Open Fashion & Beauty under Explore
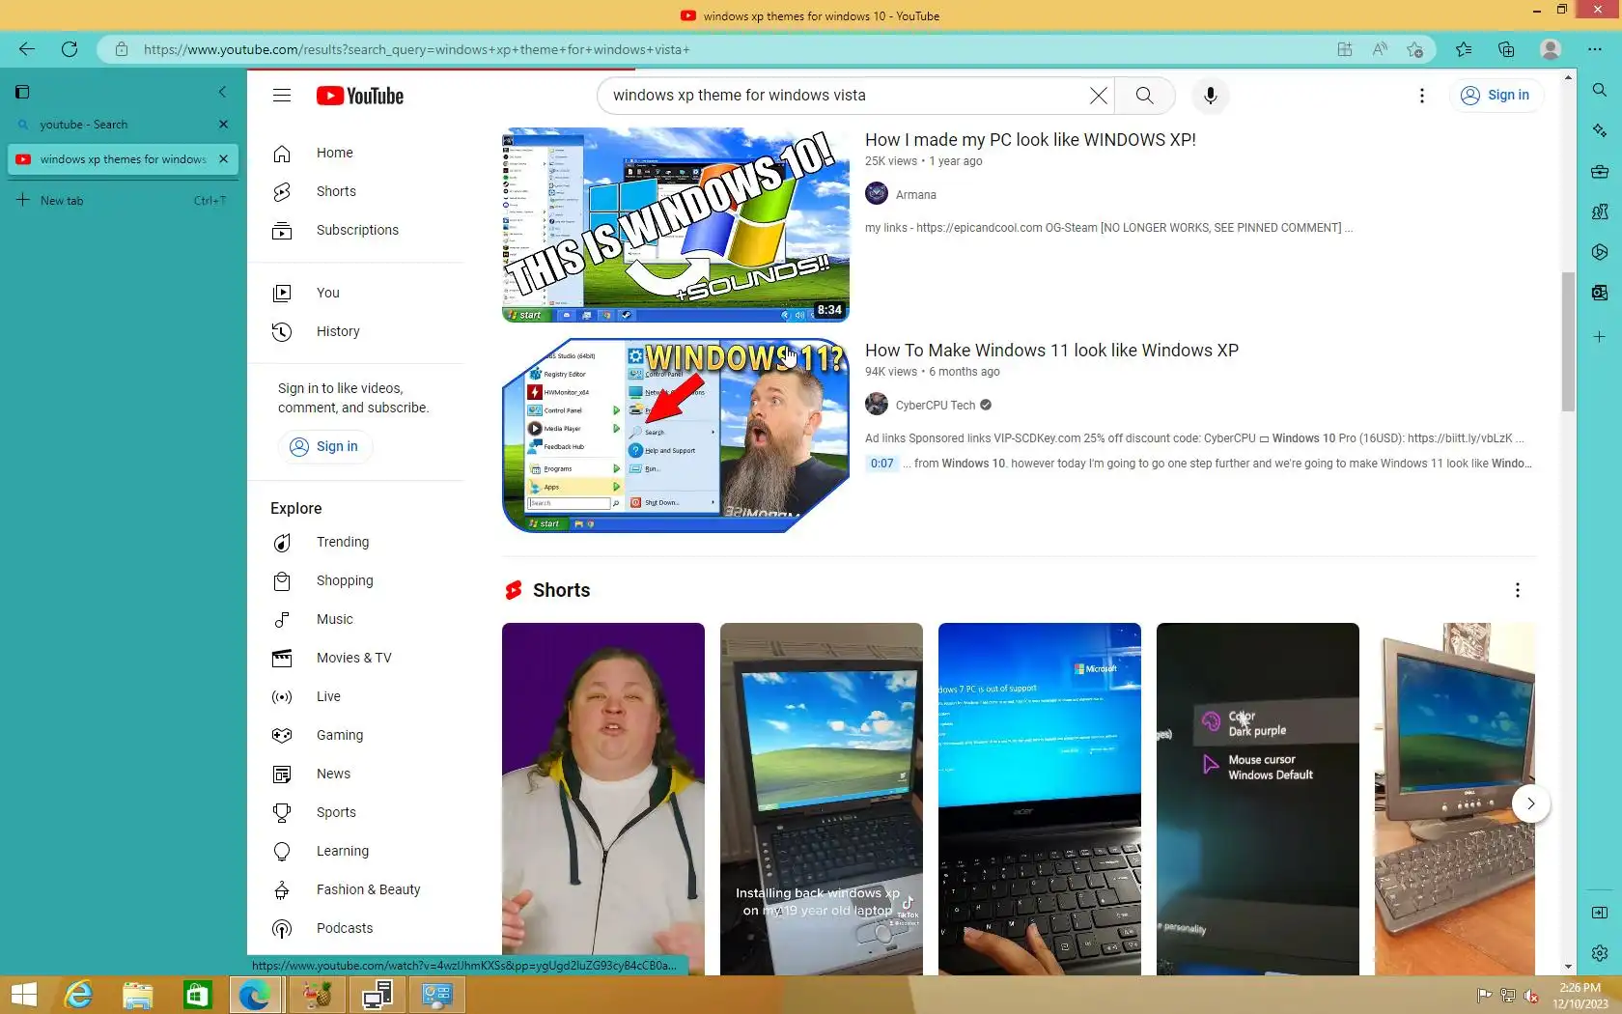The image size is (1622, 1014). point(355,889)
